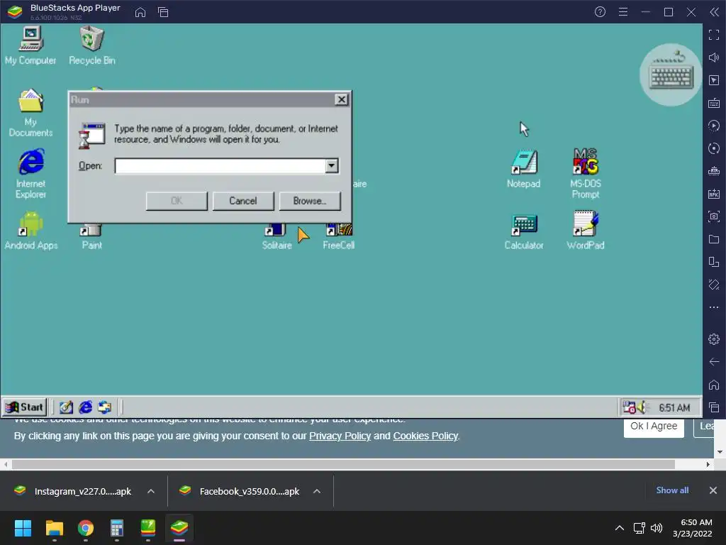Click the Install APK sidebar icon
Image resolution: width=726 pixels, height=545 pixels.
point(714,194)
